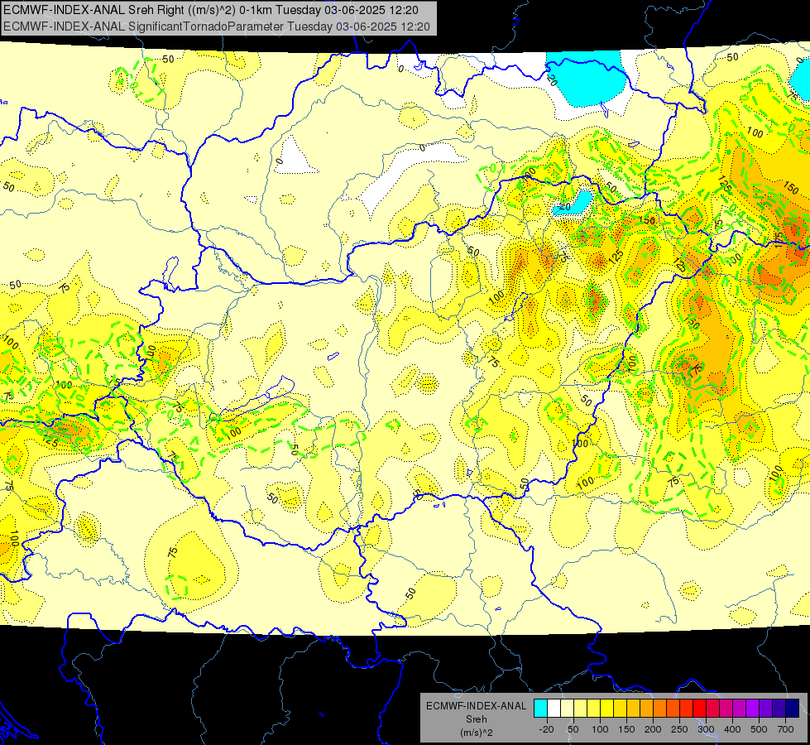Image resolution: width=810 pixels, height=745 pixels.
Task: Click the '700' legend label
Action: [786, 729]
